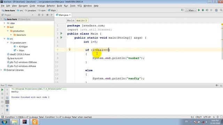Expand External Libraries node
Image resolution: width=223 pixels, height=125 pixels.
tap(1, 70)
